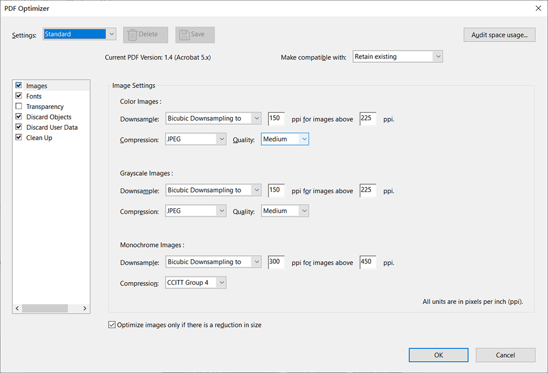
Task: Select the Clean Up panel item
Action: [x=39, y=137]
